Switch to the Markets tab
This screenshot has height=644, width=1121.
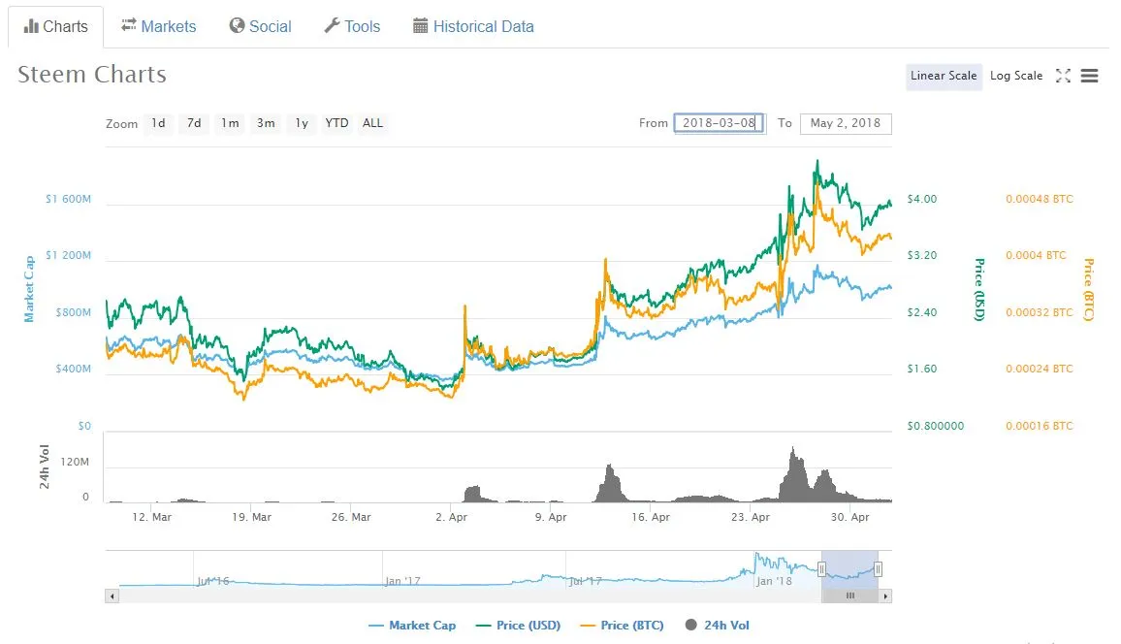(158, 26)
